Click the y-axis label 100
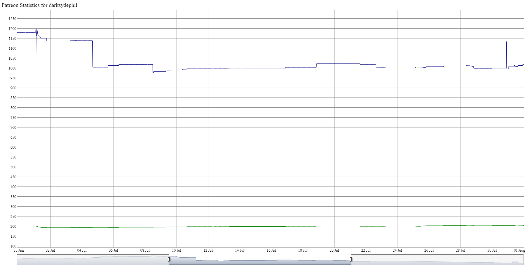 13,246
